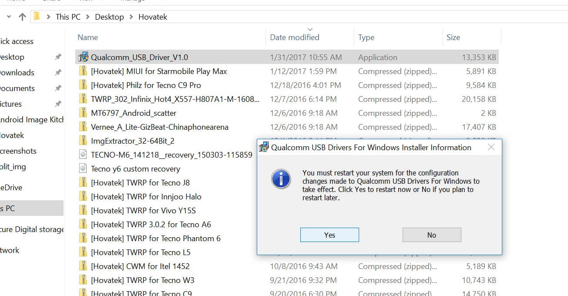568x296 pixels.
Task: Select zip icon for TWRP for Tecno J8
Action: 83,182
